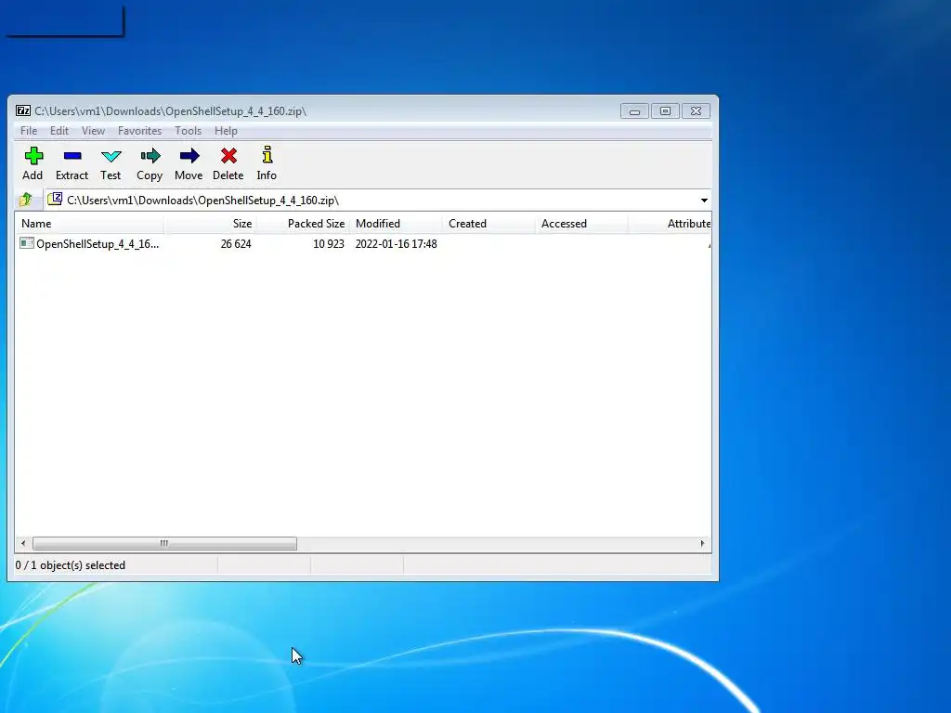951x713 pixels.
Task: Click the status bar selection count
Action: [71, 565]
